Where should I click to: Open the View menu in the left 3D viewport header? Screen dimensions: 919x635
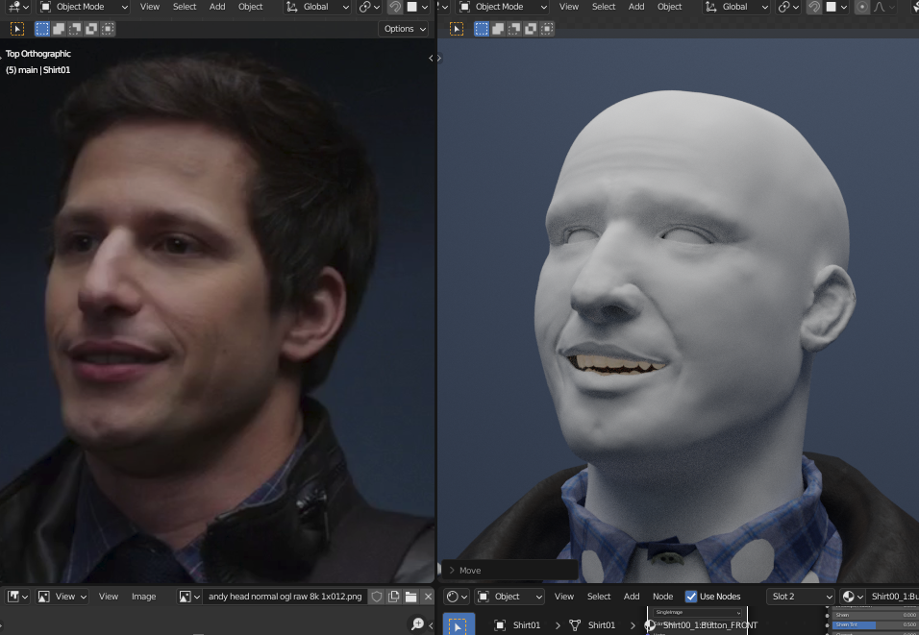point(149,7)
